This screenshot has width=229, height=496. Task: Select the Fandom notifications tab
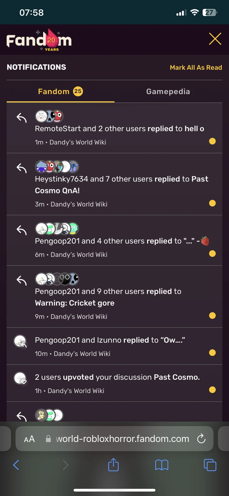coord(60,91)
